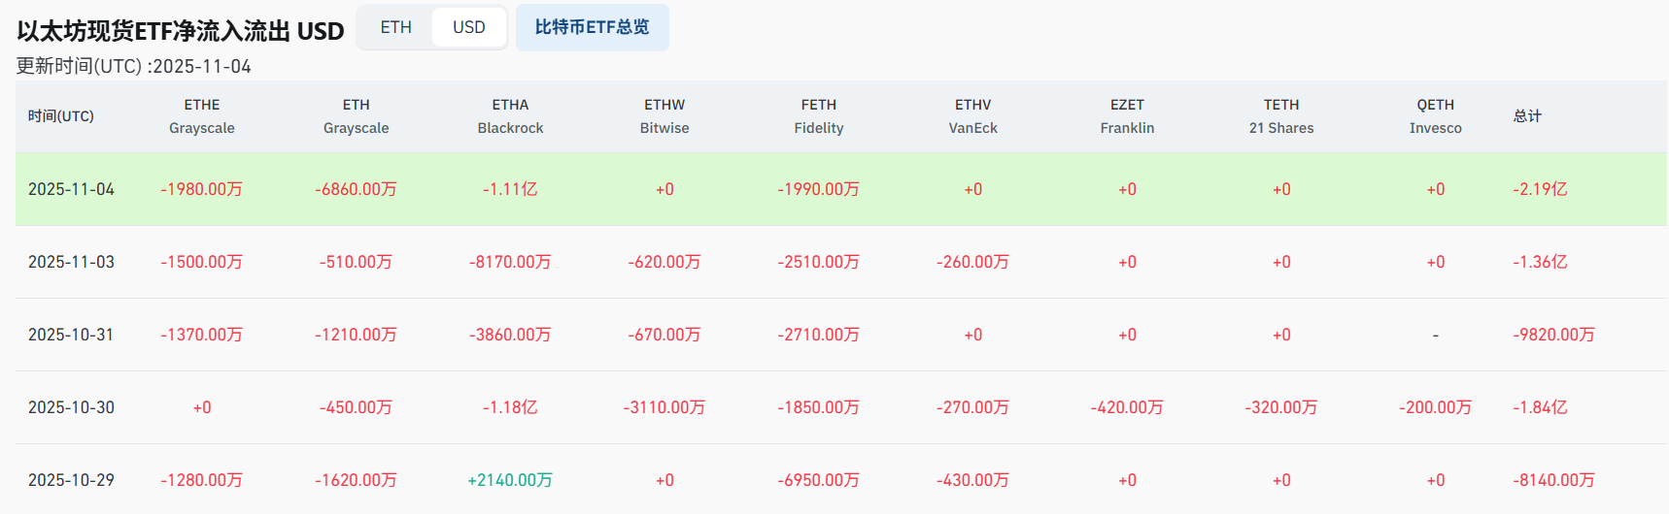Open the 比特币ETF总览 link button
Image resolution: width=1669 pixels, height=514 pixels.
click(x=592, y=27)
